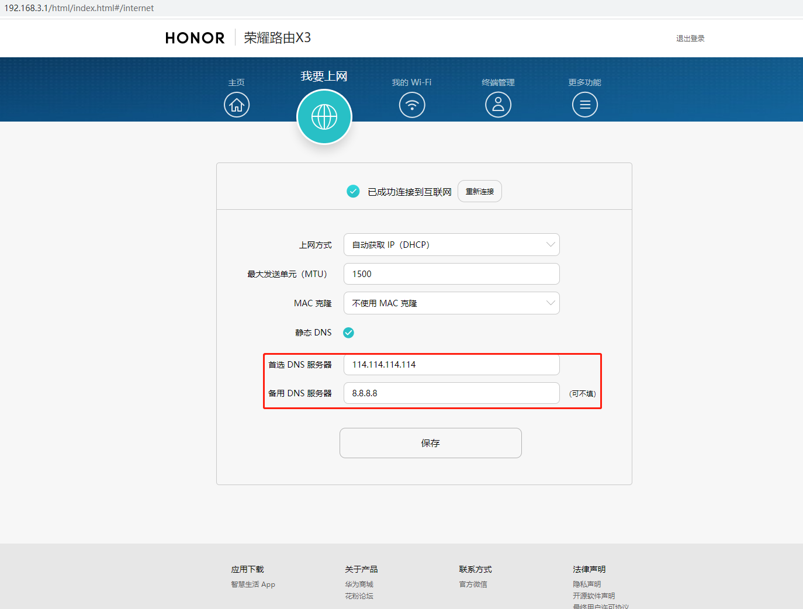Click the browser address bar URL
This screenshot has width=803, height=609.
(79, 8)
